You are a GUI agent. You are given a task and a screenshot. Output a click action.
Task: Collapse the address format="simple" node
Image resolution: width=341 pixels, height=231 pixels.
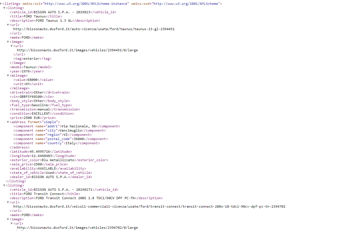tap(8, 122)
